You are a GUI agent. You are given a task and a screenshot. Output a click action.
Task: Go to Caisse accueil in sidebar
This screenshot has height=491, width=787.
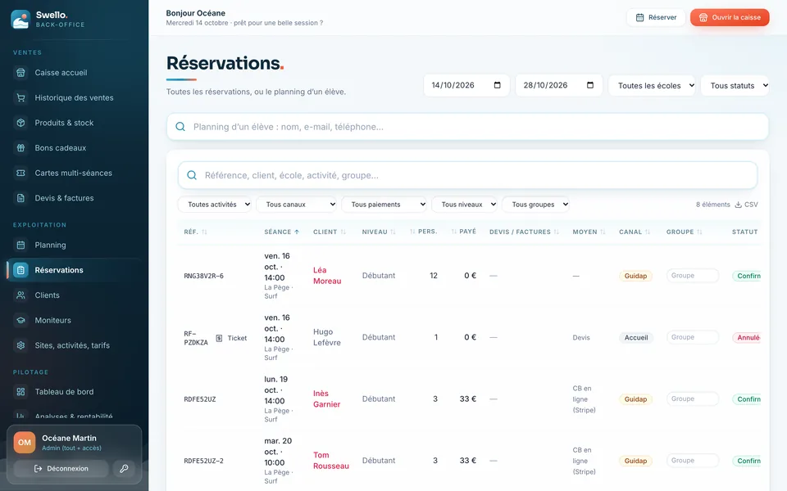[75, 73]
